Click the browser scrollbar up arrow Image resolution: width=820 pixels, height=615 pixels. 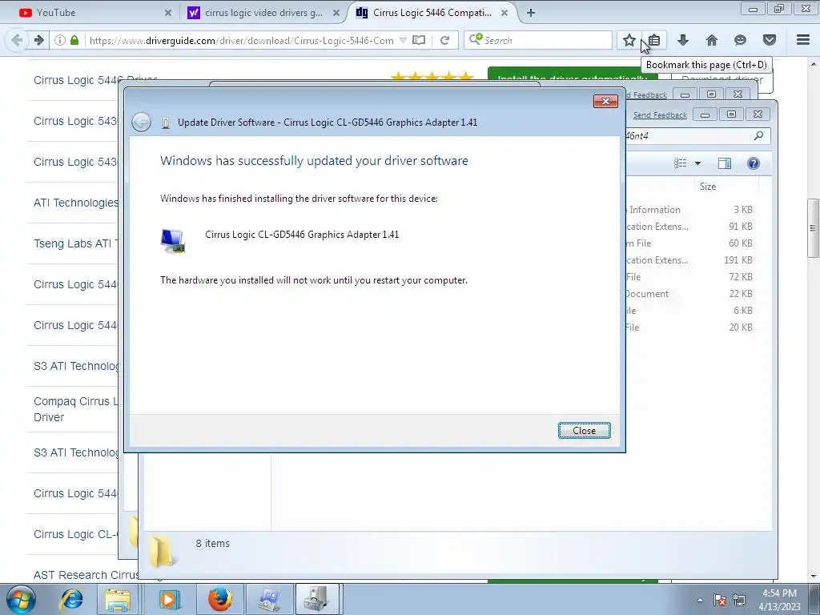coord(814,64)
